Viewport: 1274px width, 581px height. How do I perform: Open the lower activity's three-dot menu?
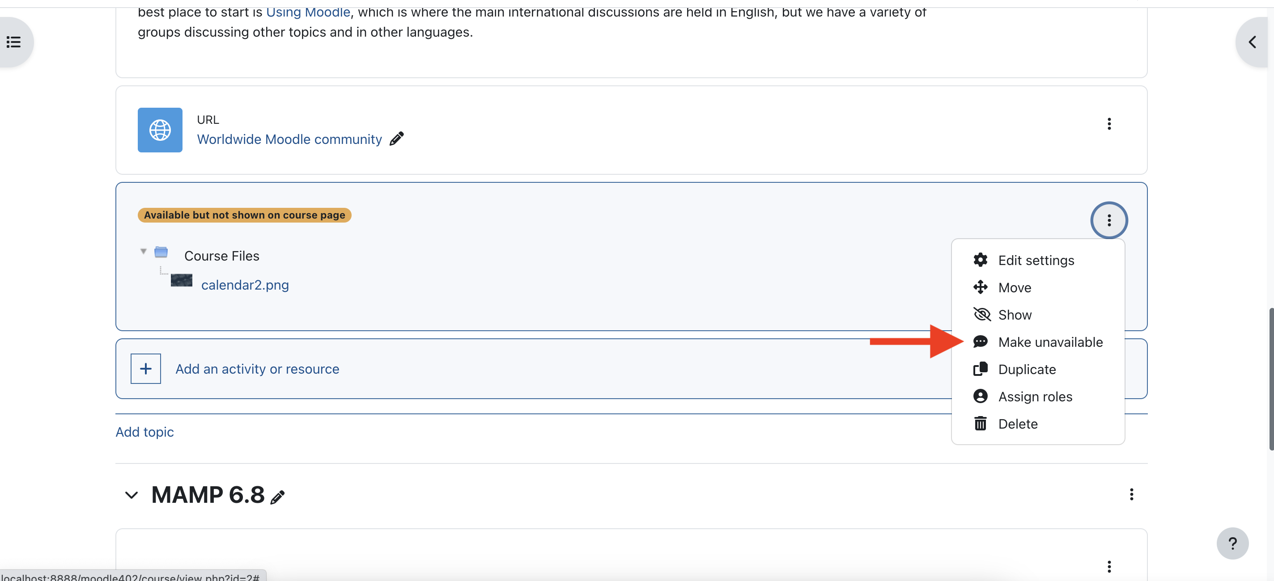pos(1109,566)
